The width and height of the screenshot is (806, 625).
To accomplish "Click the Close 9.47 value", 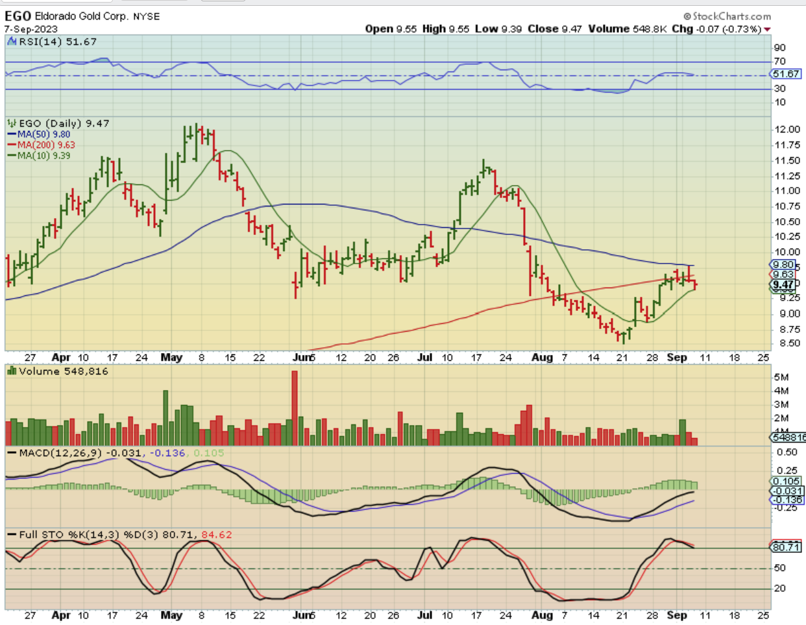I will tap(555, 29).
